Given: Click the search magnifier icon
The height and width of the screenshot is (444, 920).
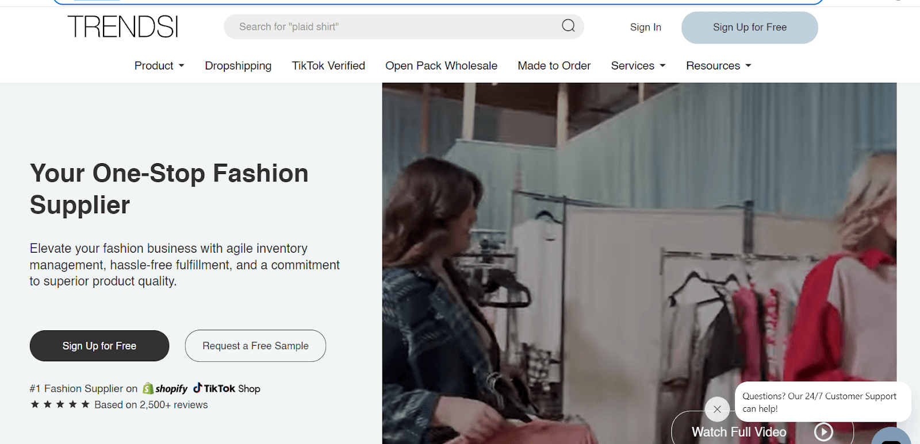Looking at the screenshot, I should [568, 26].
